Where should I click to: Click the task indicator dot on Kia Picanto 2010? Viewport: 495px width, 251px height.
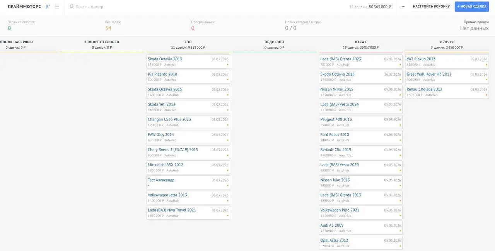[x=228, y=80]
